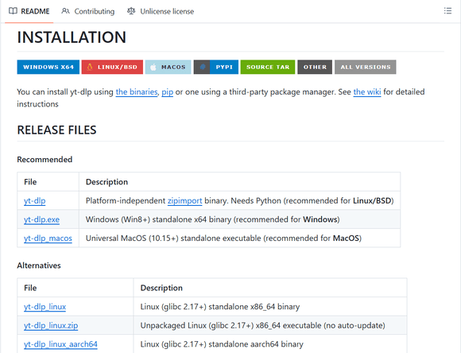Click "Description" header in Recommended table
Screen dimensions: 461x353
tap(107, 182)
